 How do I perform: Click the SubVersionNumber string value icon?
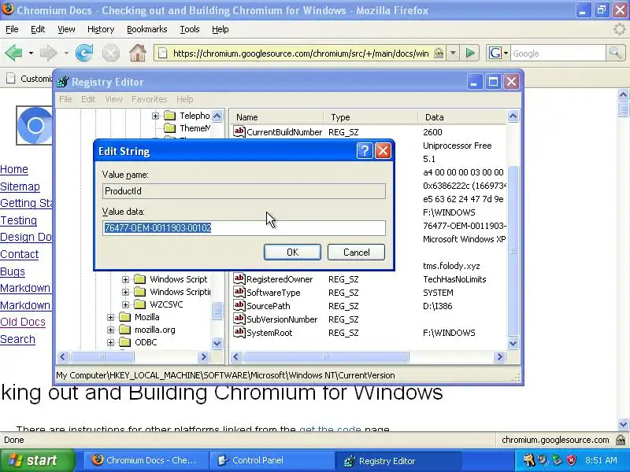(x=239, y=319)
